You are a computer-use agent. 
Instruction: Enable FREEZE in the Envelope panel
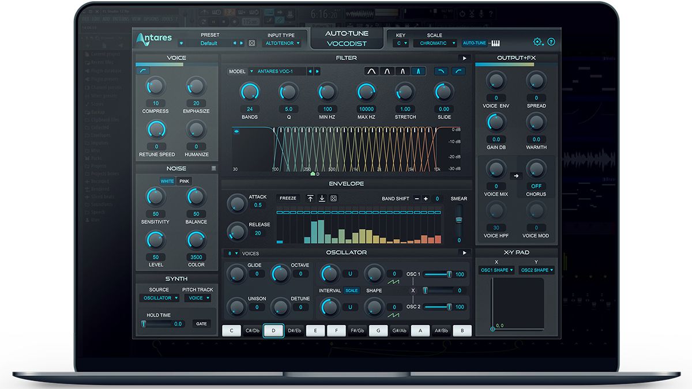pos(288,198)
